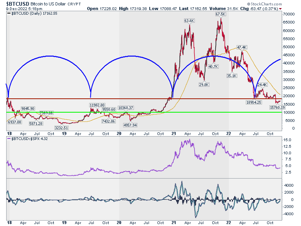Image resolution: width=301 pixels, height=226 pixels.
Task: Click the 9845.90 price label
Action: tap(28, 109)
